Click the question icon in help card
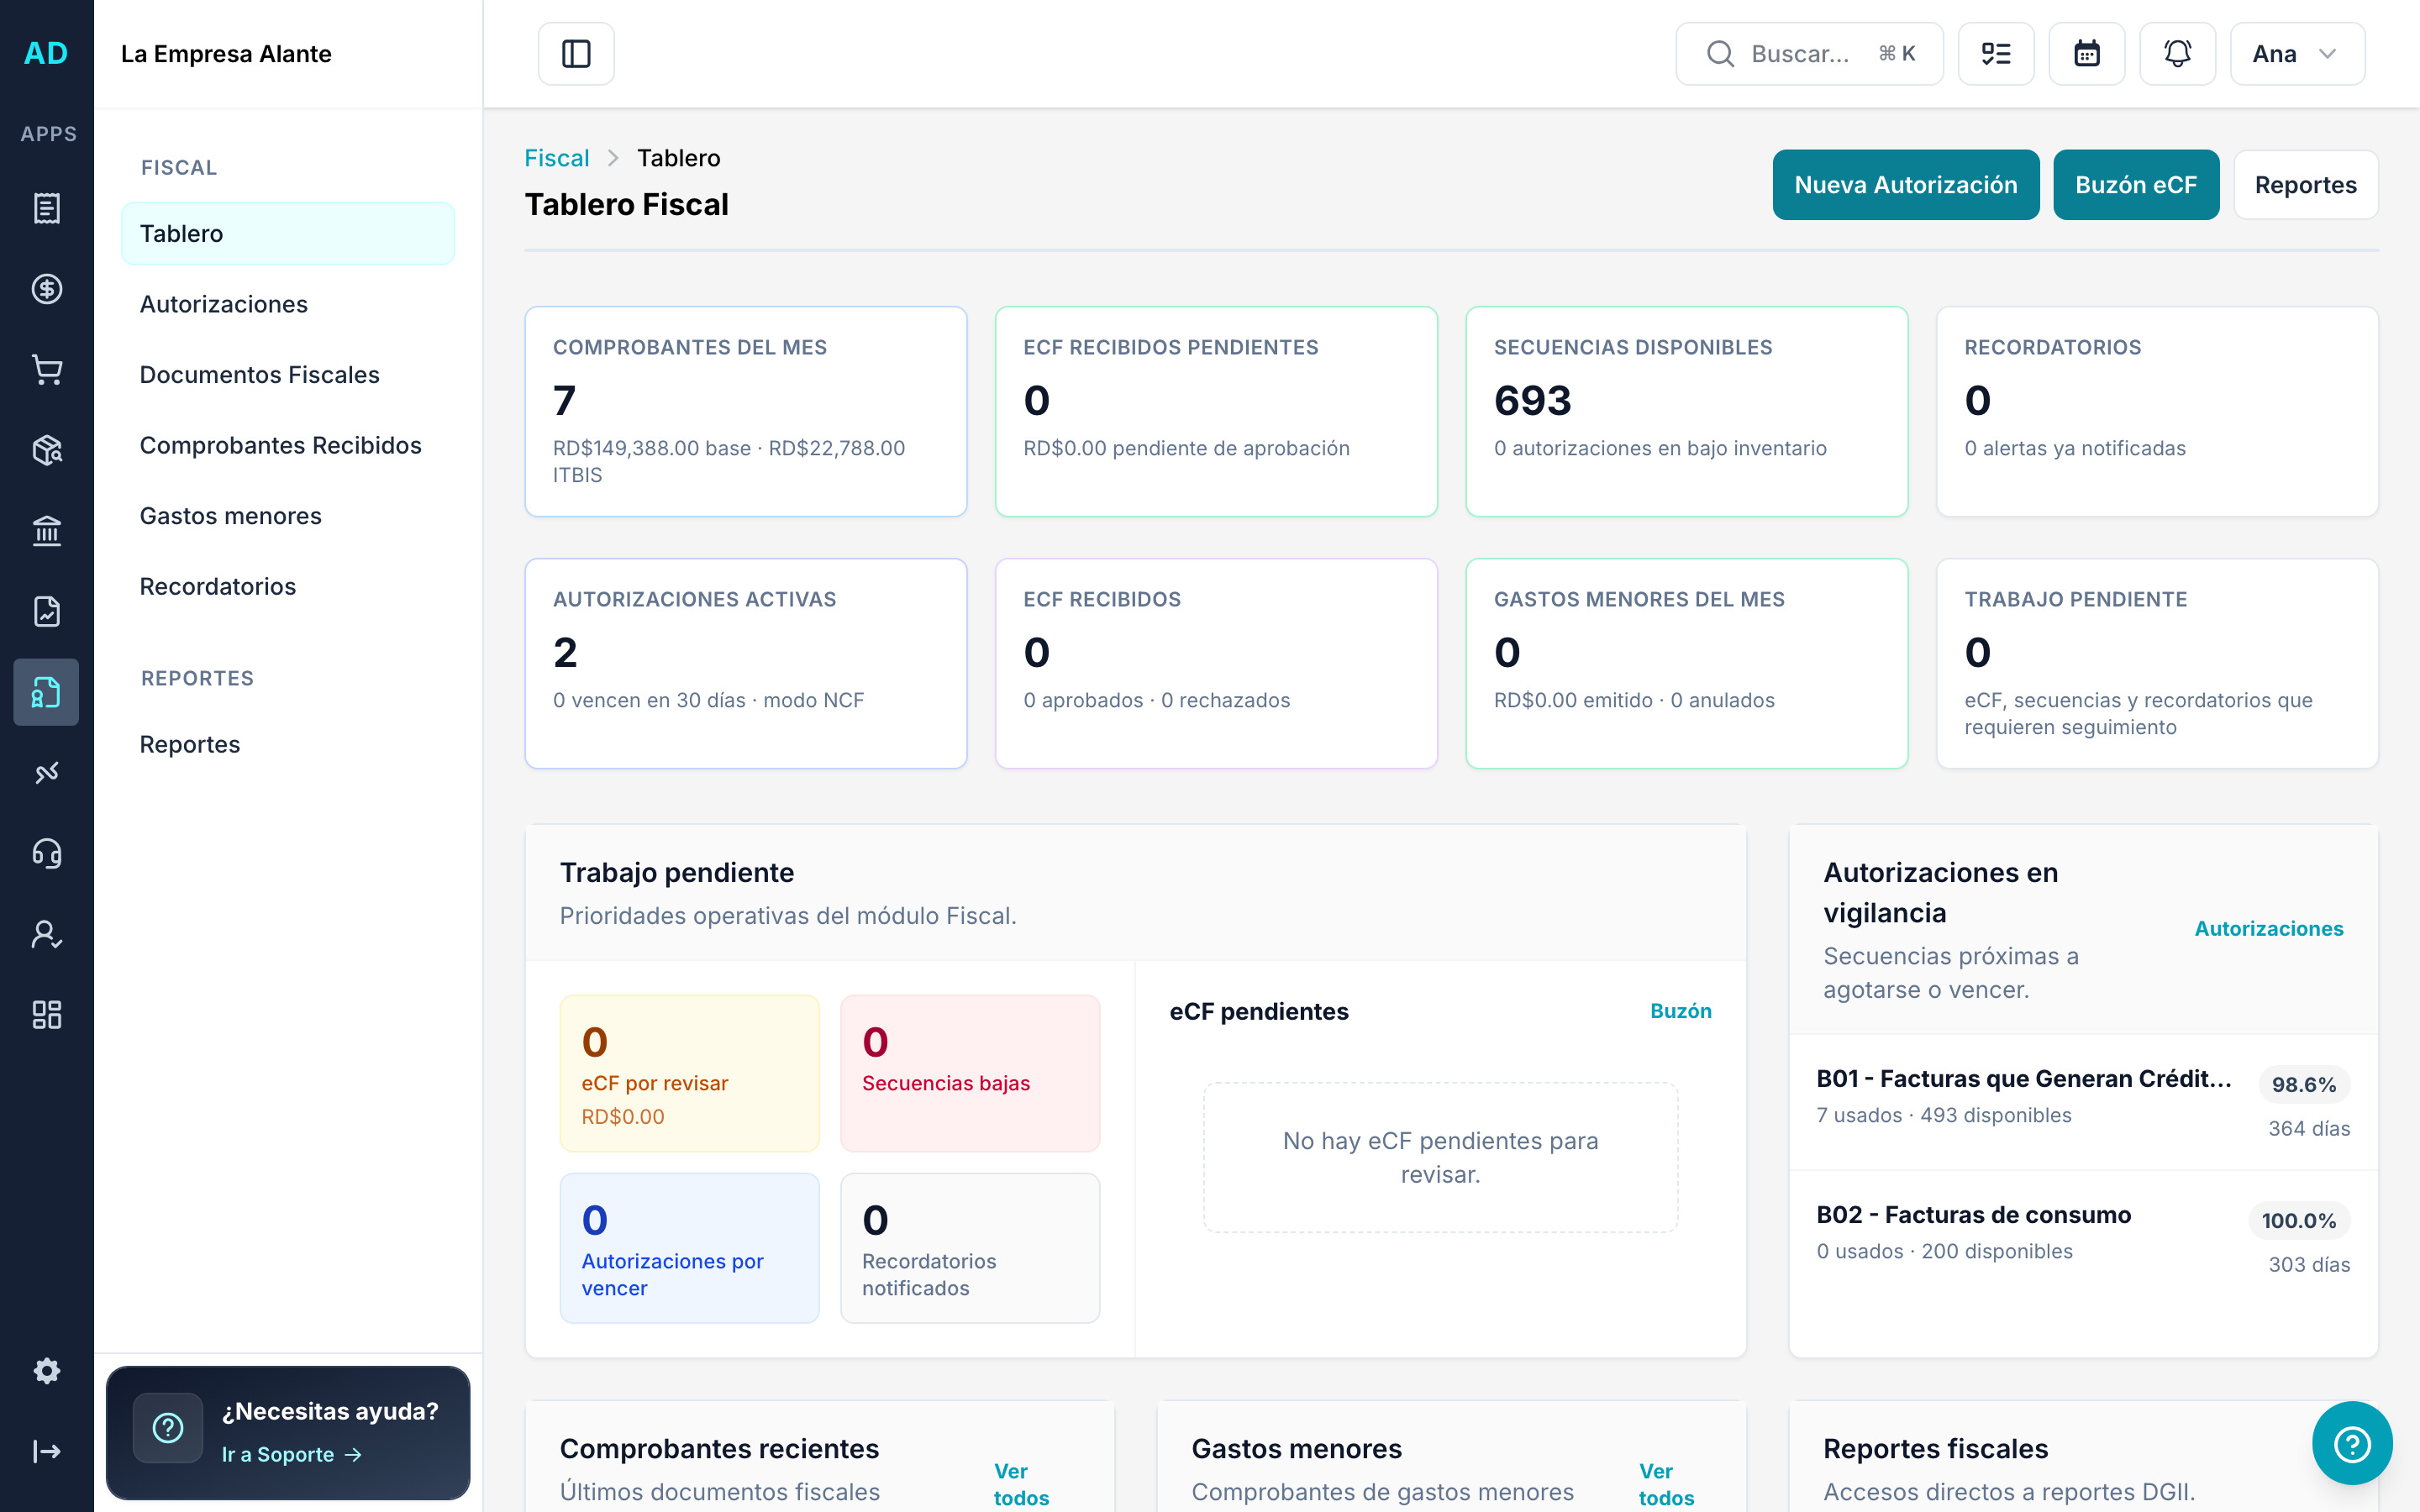The width and height of the screenshot is (2420, 1512). 167,1427
